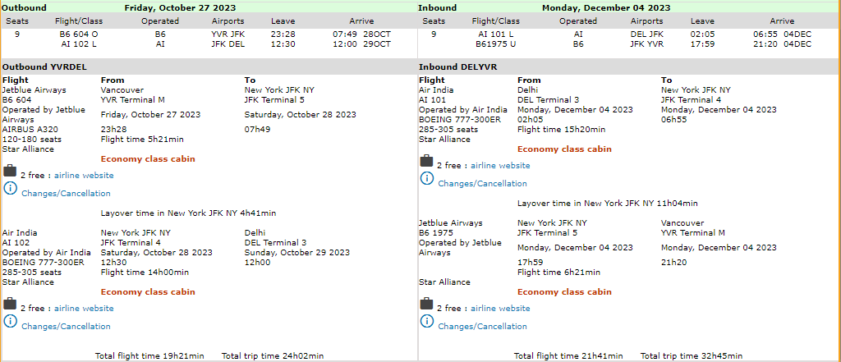This screenshot has height=362, width=841.
Task: Select the B6 604 O summary row
Action: [79, 34]
